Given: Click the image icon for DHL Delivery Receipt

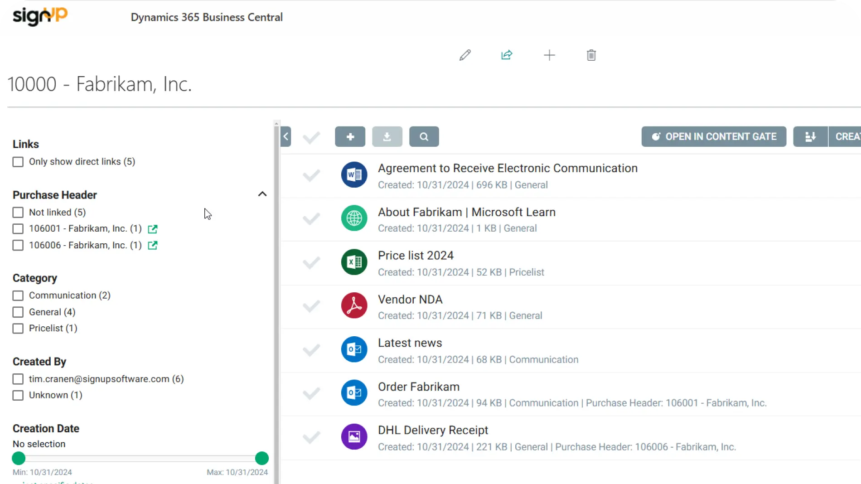Looking at the screenshot, I should tap(354, 437).
